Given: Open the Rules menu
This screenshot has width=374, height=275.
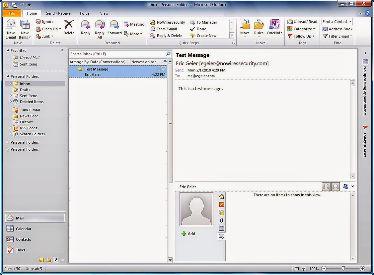Looking at the screenshot, I should click(259, 29).
